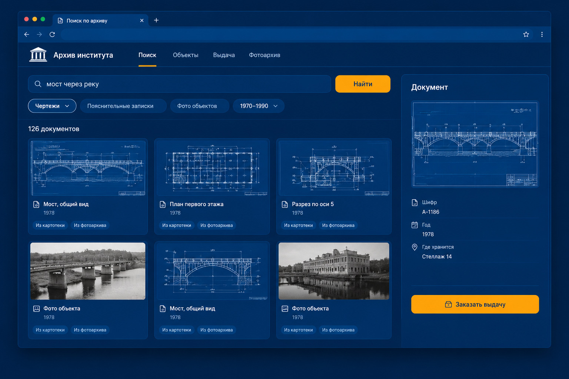
Task: Click the document icon next to 'Разрез по оси 5'
Action: [x=285, y=204]
